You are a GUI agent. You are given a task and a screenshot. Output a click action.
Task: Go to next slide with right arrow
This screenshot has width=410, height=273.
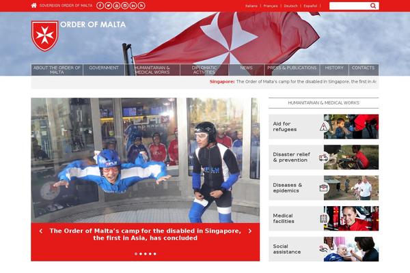pyautogui.click(x=250, y=231)
